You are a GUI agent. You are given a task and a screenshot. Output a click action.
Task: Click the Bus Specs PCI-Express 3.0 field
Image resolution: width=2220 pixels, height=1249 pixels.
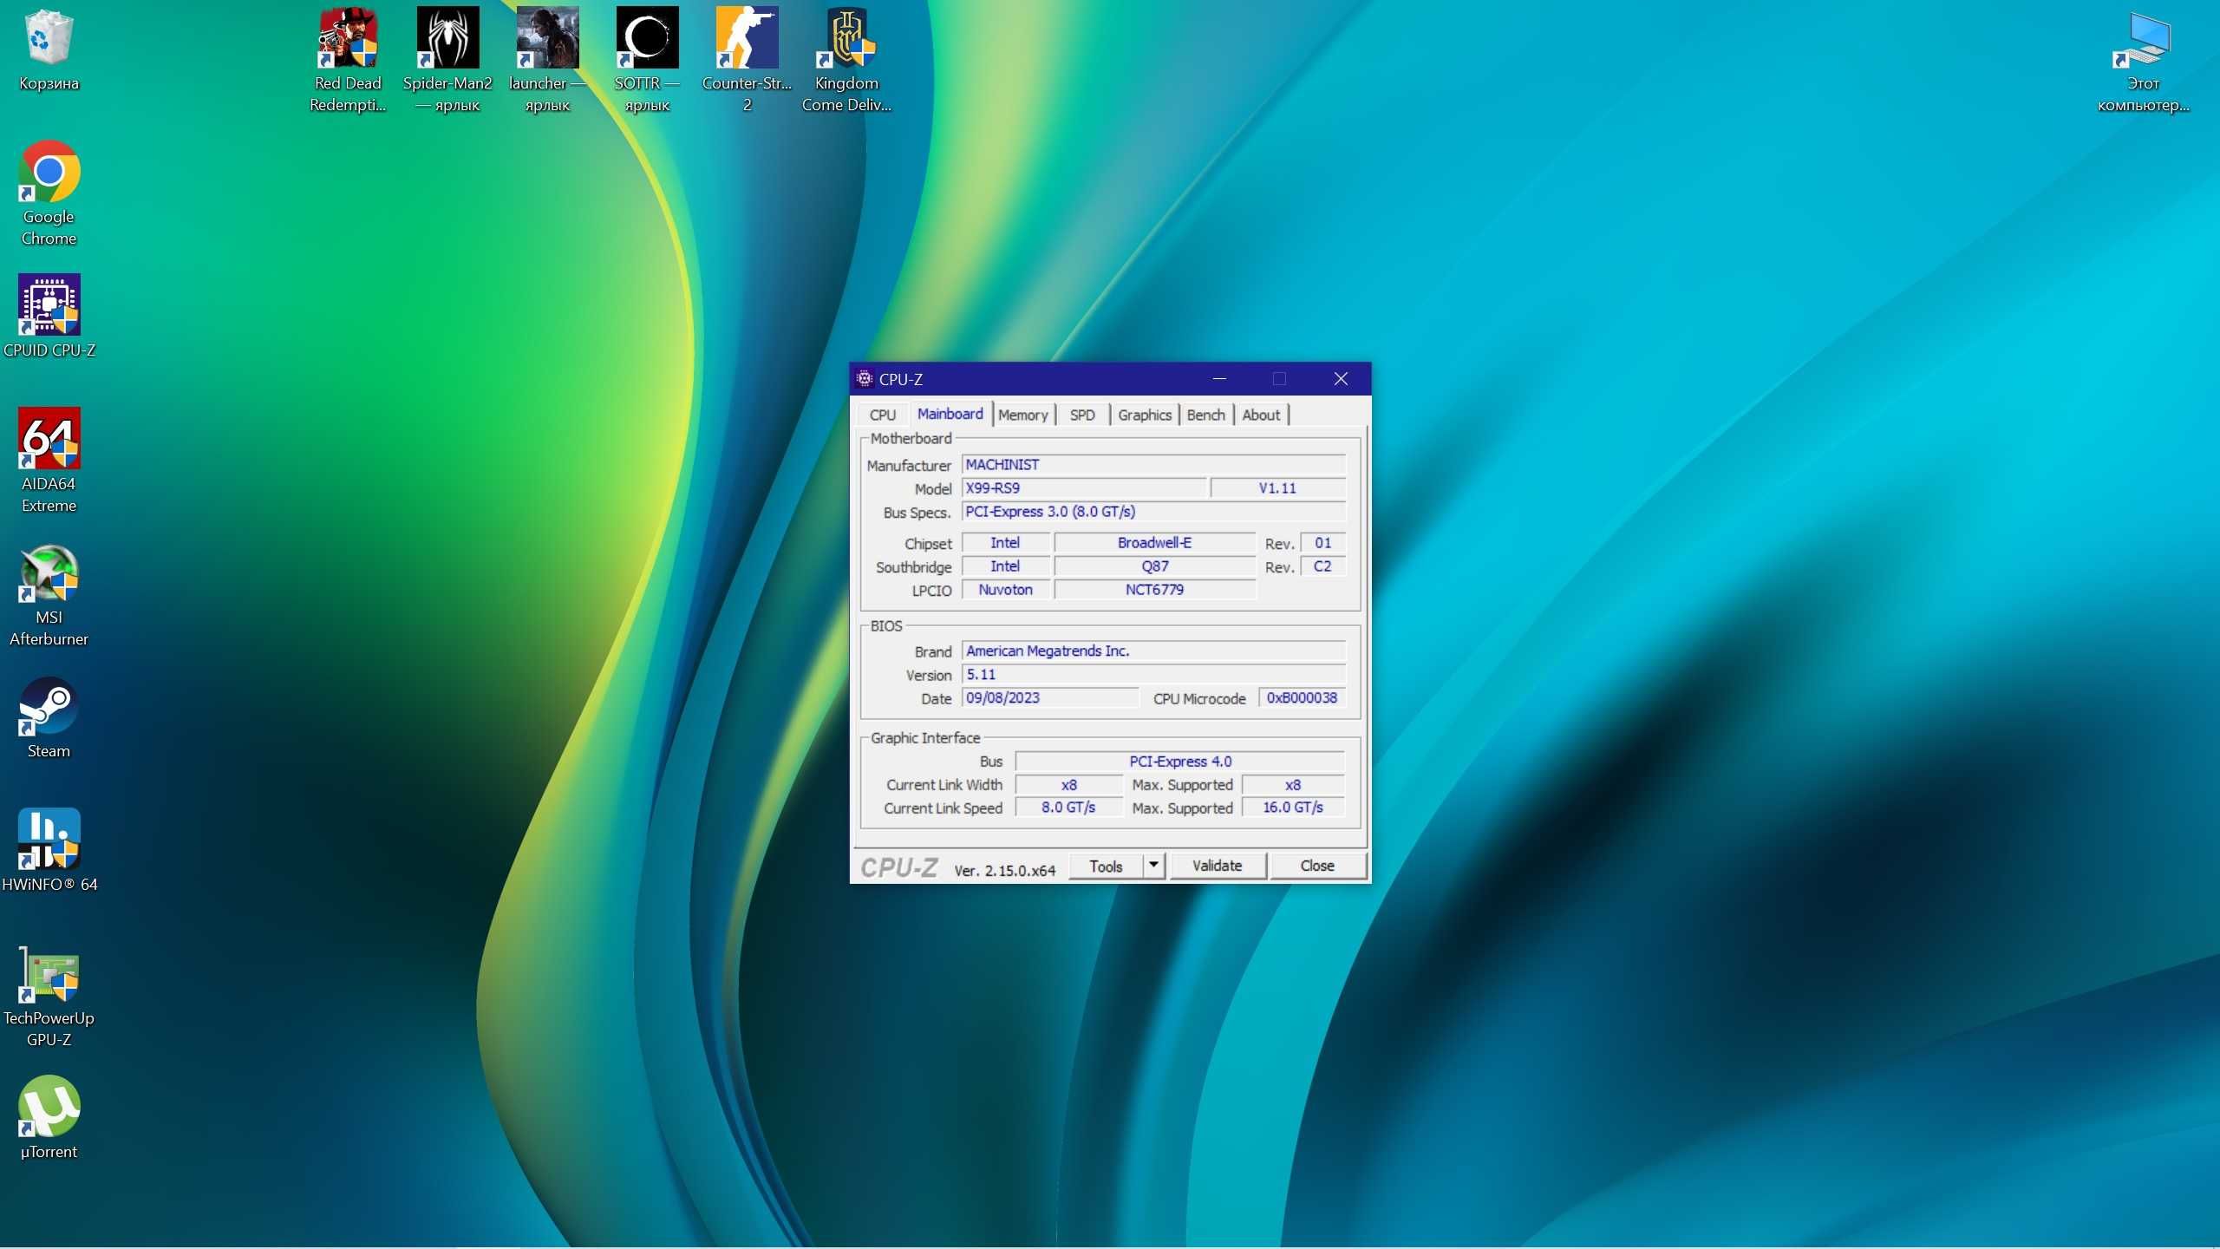click(x=1153, y=512)
